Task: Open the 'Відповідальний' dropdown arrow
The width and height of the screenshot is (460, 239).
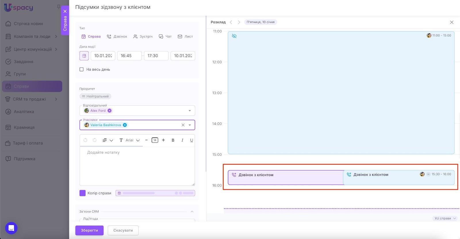Action: [190, 111]
